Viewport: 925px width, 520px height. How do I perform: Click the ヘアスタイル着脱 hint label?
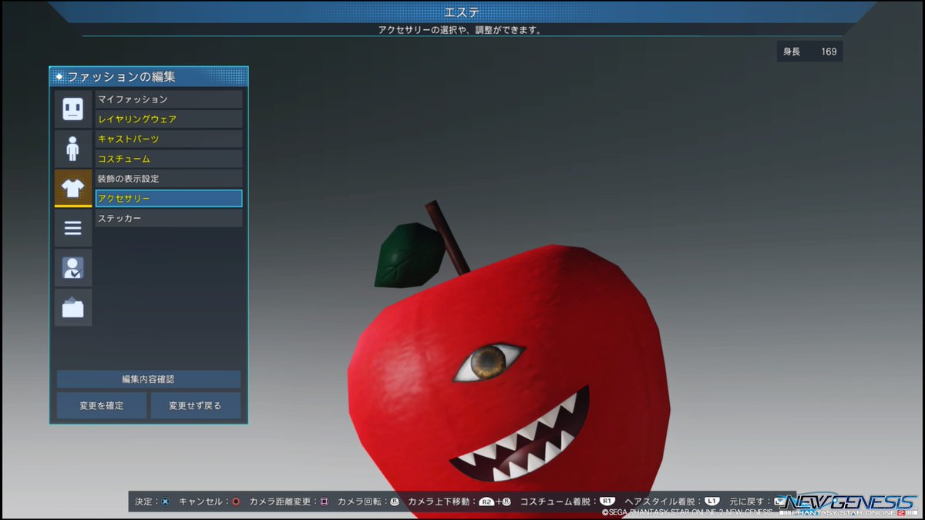661,502
